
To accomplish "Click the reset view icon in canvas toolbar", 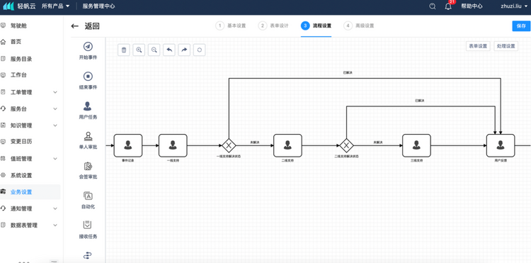I will click(x=200, y=50).
